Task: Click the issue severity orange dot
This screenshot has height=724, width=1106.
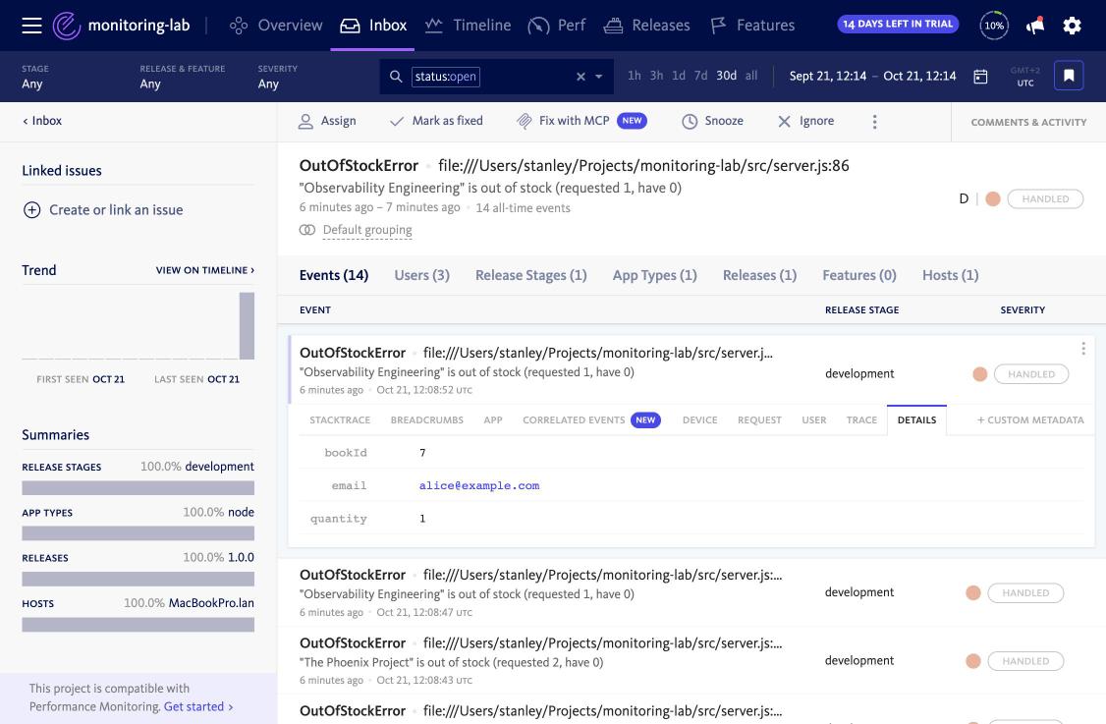Action: point(992,199)
